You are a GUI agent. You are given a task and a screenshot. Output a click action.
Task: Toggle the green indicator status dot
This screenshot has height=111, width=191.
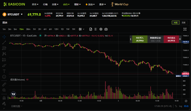[40, 36]
